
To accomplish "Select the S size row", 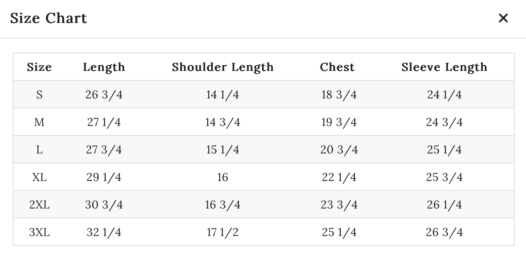I will pos(39,95).
